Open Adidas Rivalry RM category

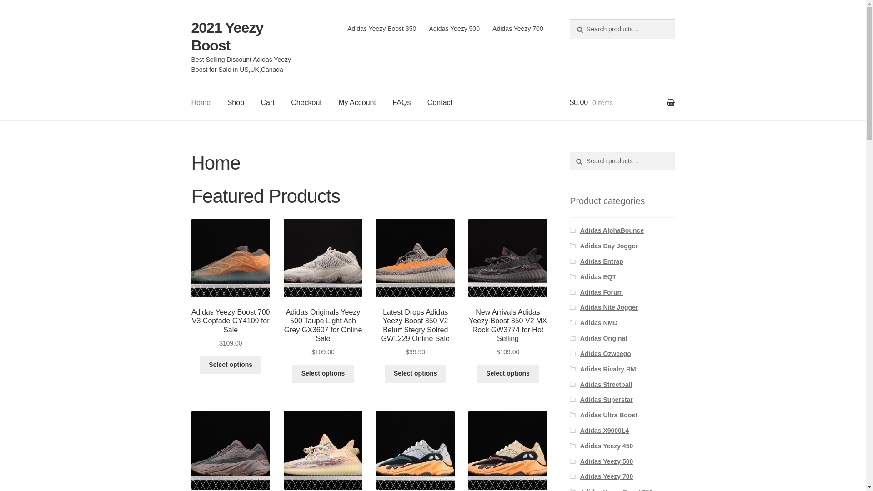(607, 369)
